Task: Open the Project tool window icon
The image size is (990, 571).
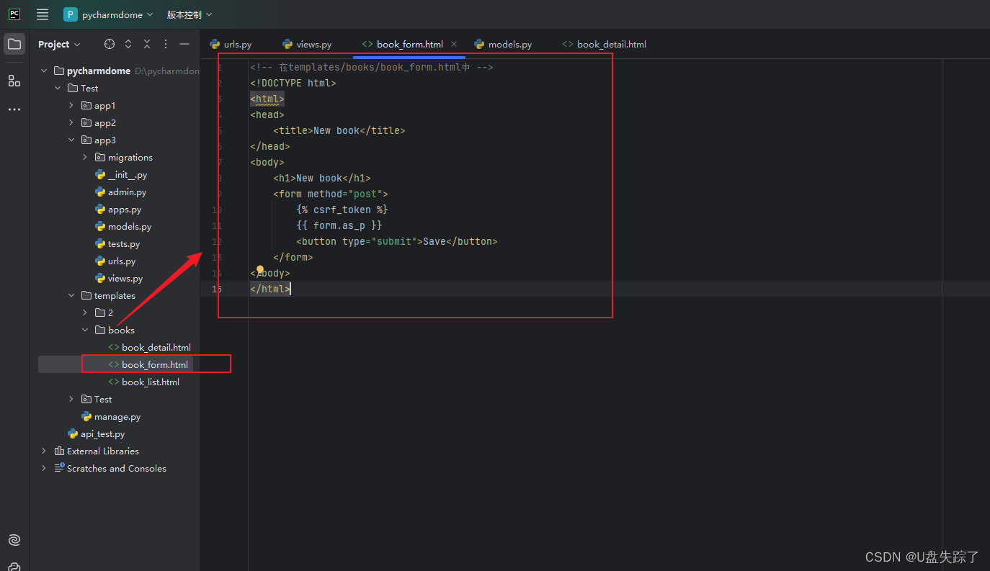Action: [14, 43]
